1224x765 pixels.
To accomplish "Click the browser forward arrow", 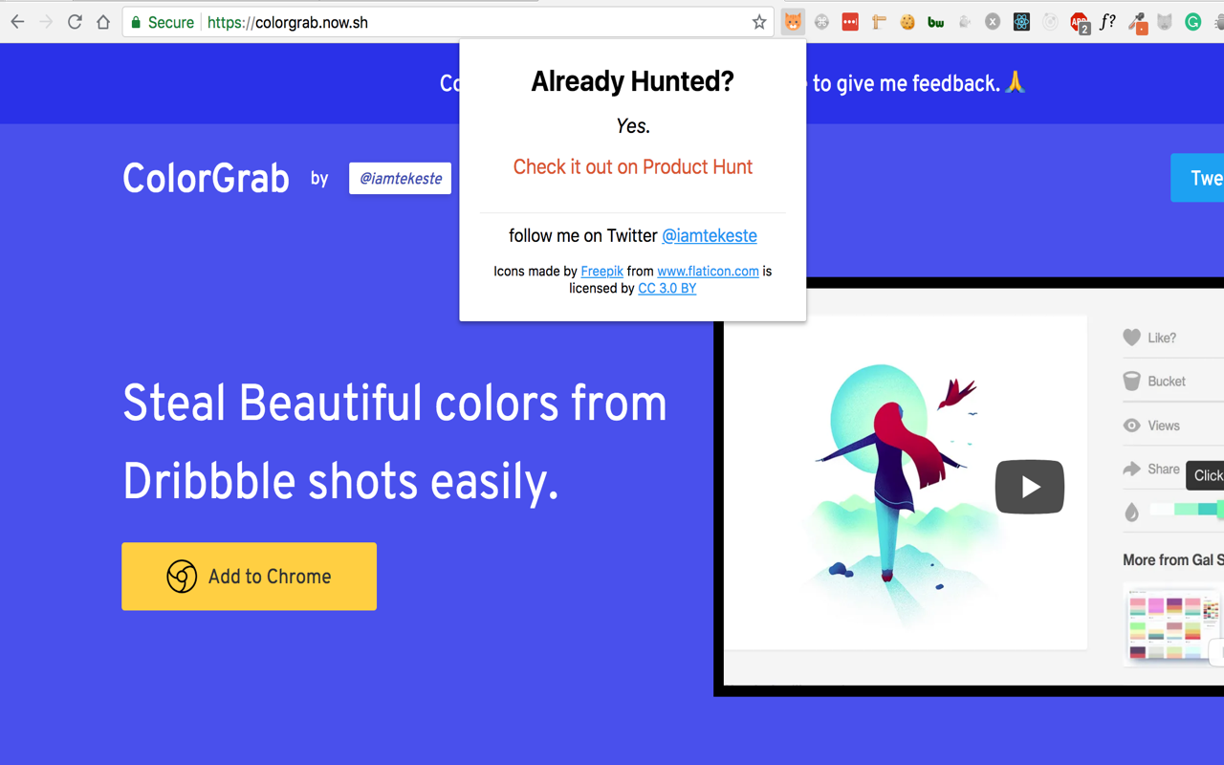I will point(46,22).
